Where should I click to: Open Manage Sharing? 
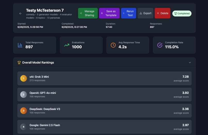tap(88, 13)
